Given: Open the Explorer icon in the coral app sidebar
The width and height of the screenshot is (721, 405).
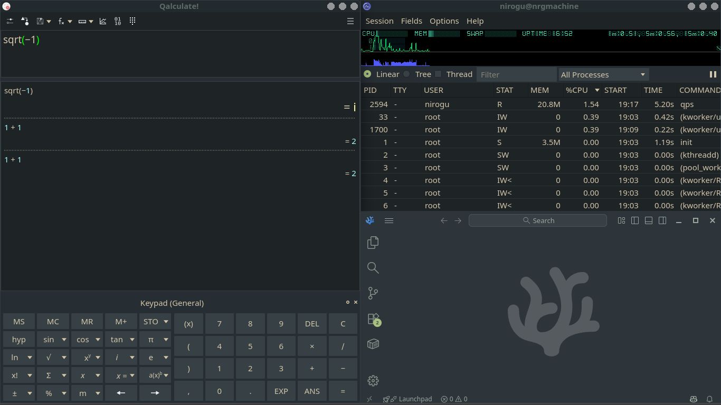Looking at the screenshot, I should pyautogui.click(x=373, y=242).
